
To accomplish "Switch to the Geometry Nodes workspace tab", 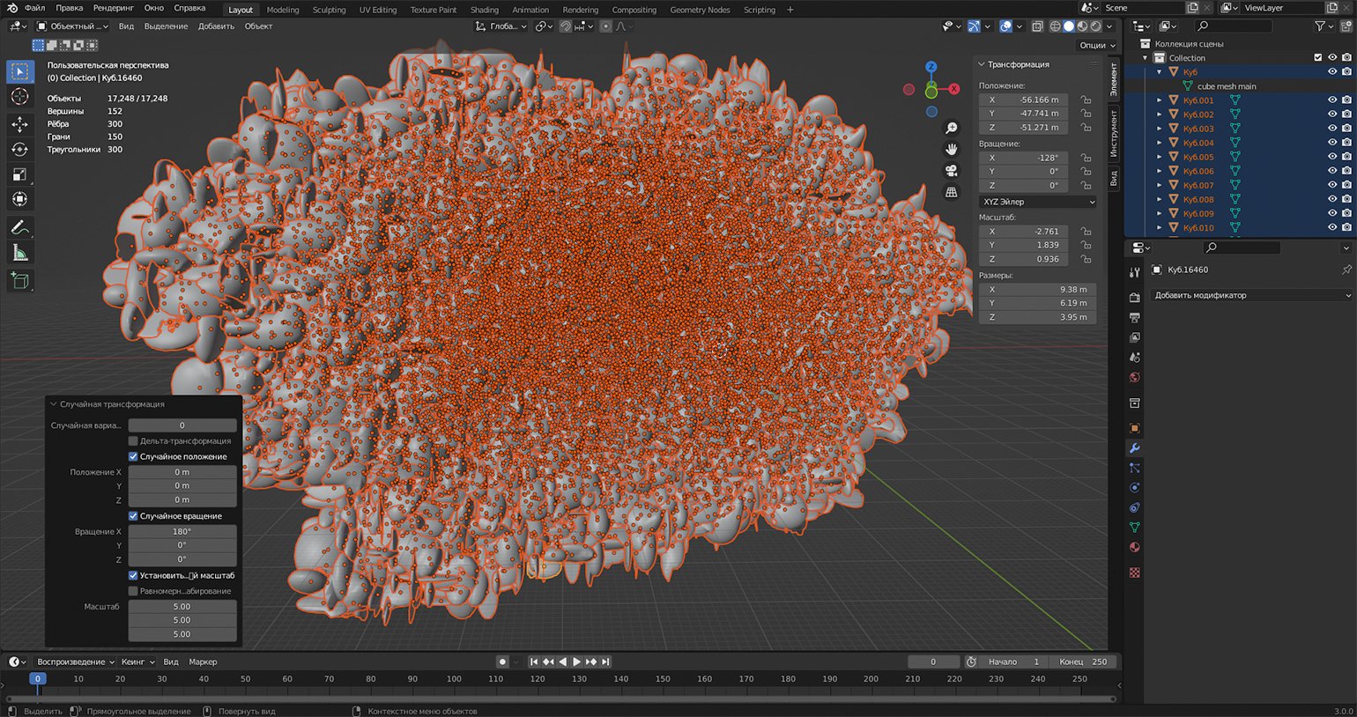I will pyautogui.click(x=700, y=10).
